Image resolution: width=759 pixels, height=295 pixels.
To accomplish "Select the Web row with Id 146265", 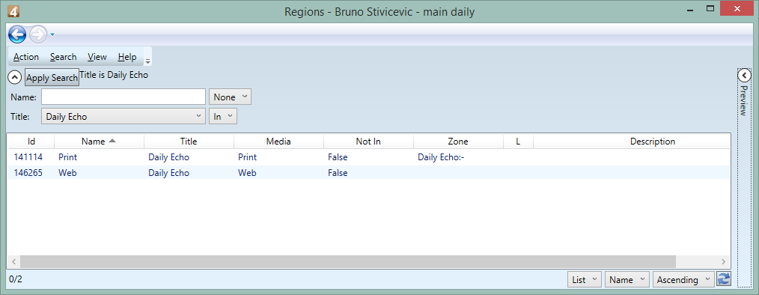I will (369, 173).
